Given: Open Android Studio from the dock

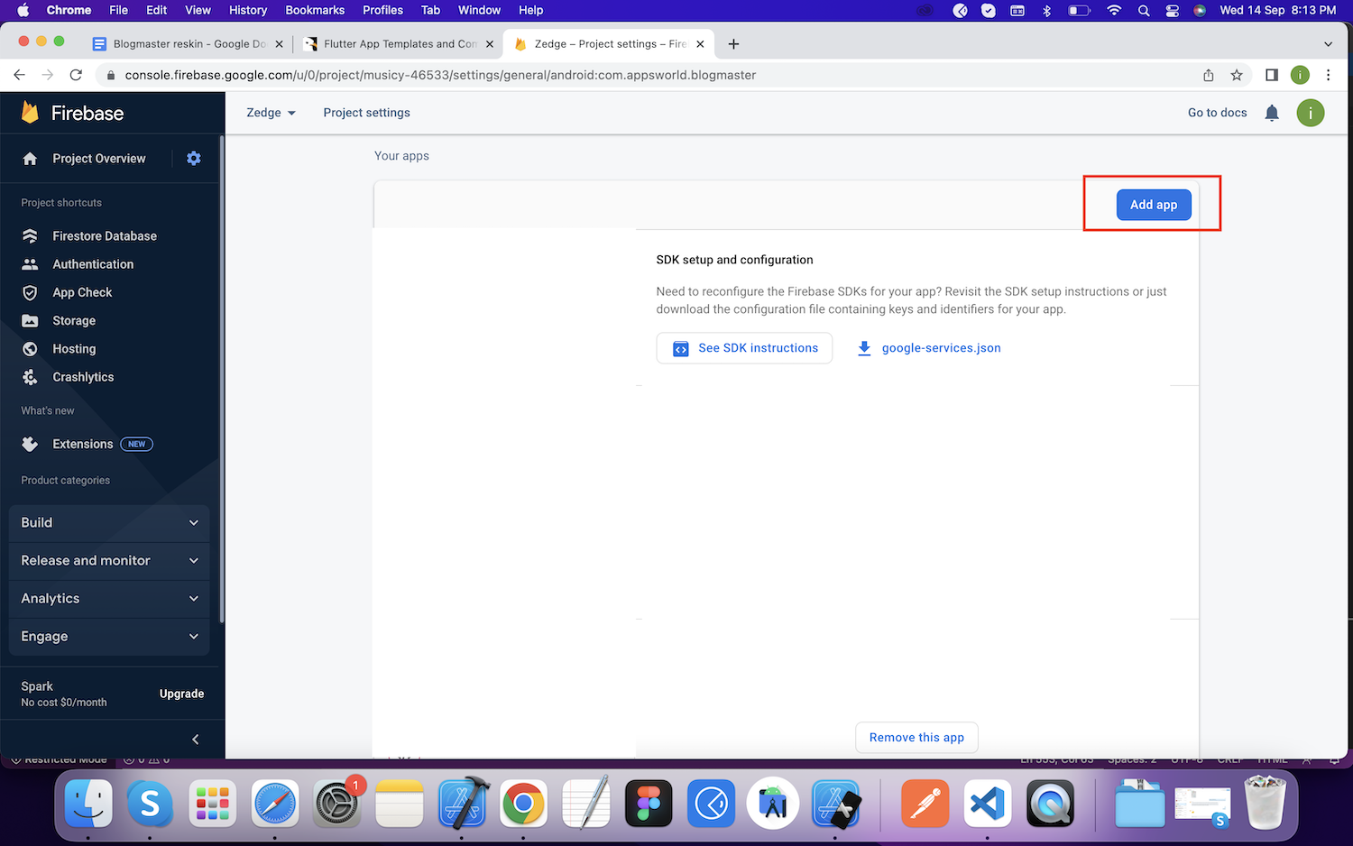Looking at the screenshot, I should coord(773,803).
